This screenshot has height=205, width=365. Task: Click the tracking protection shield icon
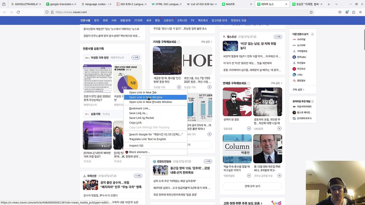pyautogui.click(x=47, y=12)
